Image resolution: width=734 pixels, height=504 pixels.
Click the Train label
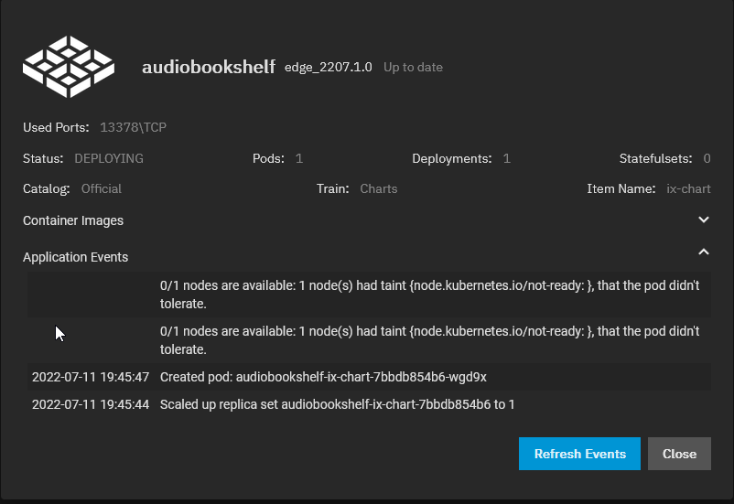tap(332, 188)
